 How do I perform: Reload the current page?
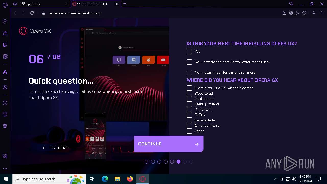click(32, 13)
